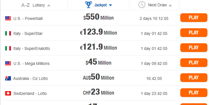Click the Jackpot trophy icon
The image size is (210, 105).
click(89, 5)
